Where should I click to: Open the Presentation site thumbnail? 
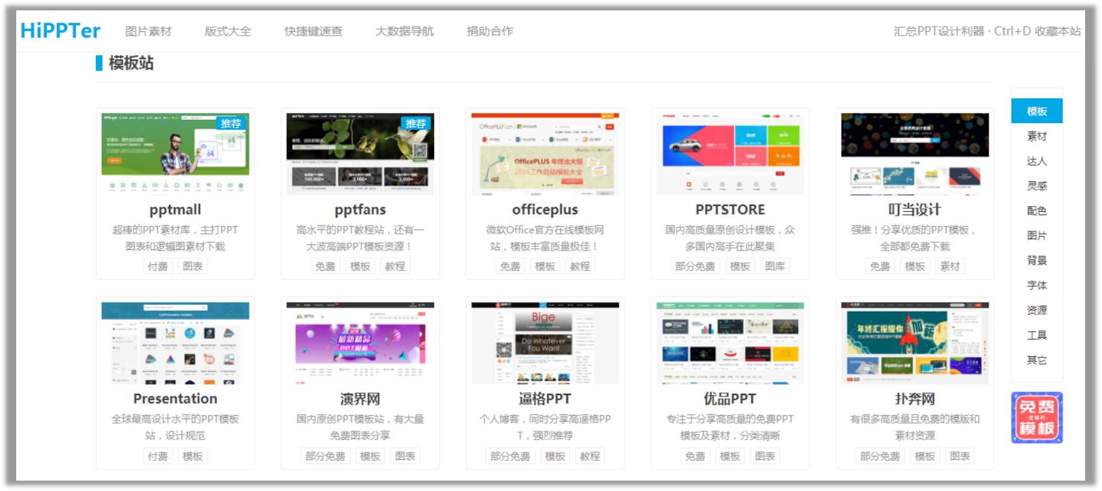[175, 343]
